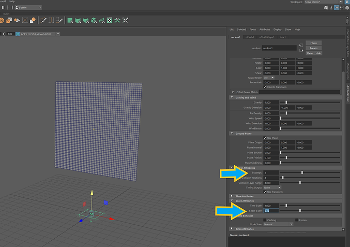Click the green checkered window shelf icon
Viewport: 350px width, 247px height.
110,20
